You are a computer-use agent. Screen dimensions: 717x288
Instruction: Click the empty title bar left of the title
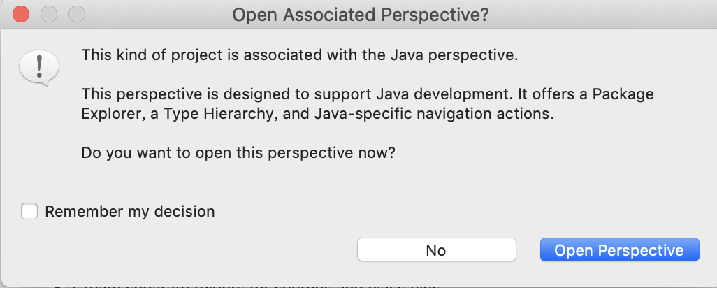click(154, 15)
